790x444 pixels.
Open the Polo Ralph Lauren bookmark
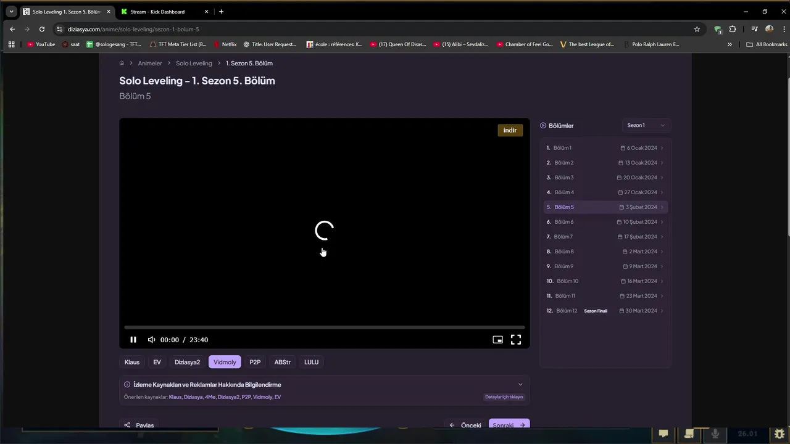point(651,44)
